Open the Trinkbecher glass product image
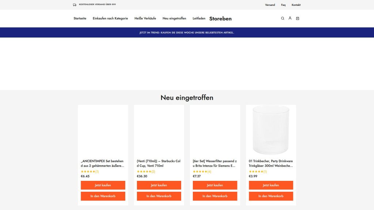 click(271, 130)
